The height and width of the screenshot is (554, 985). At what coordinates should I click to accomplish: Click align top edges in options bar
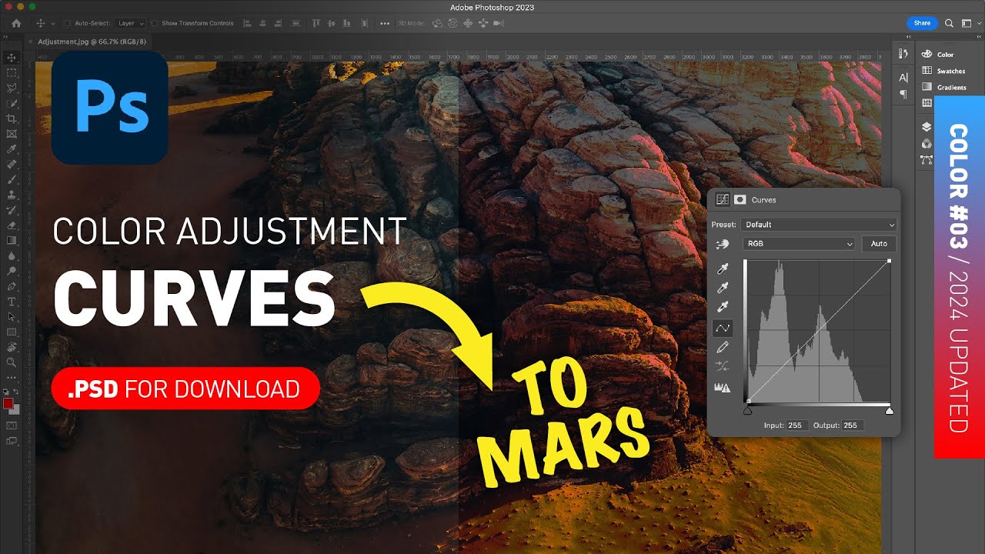[316, 23]
